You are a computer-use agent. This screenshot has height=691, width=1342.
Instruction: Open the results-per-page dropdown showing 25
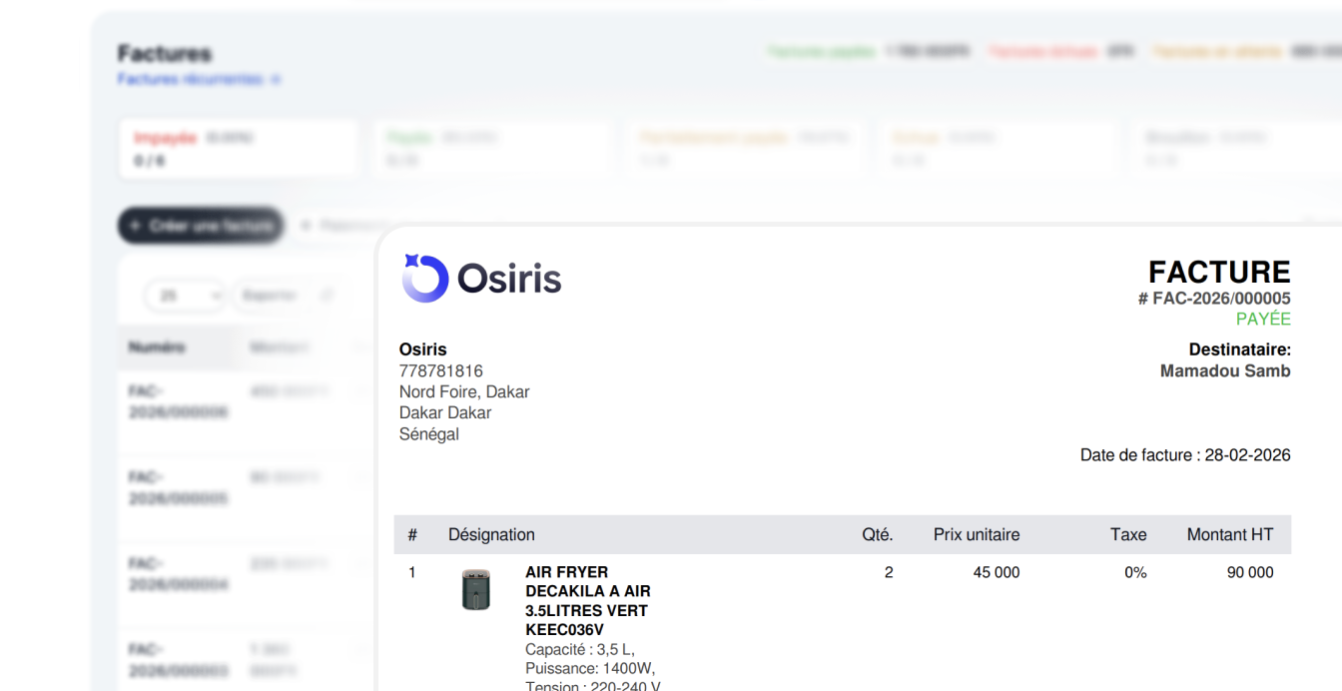click(185, 295)
